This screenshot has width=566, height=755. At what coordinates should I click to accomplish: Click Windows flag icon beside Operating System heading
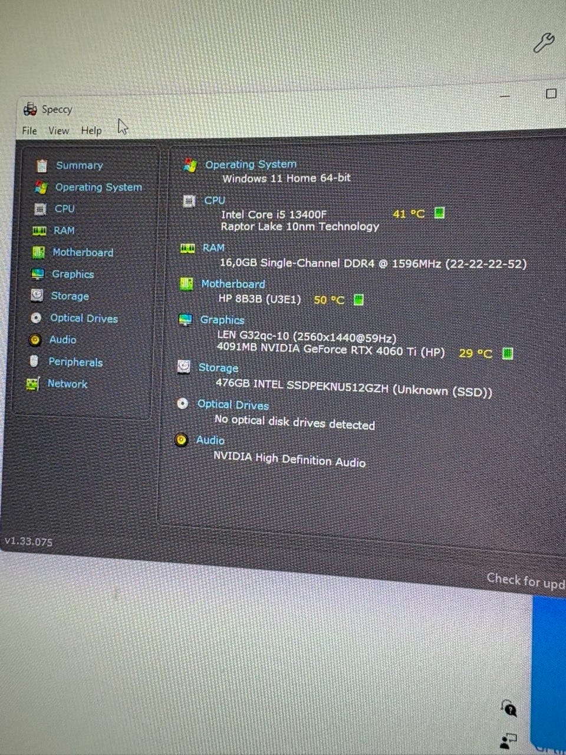pos(190,165)
